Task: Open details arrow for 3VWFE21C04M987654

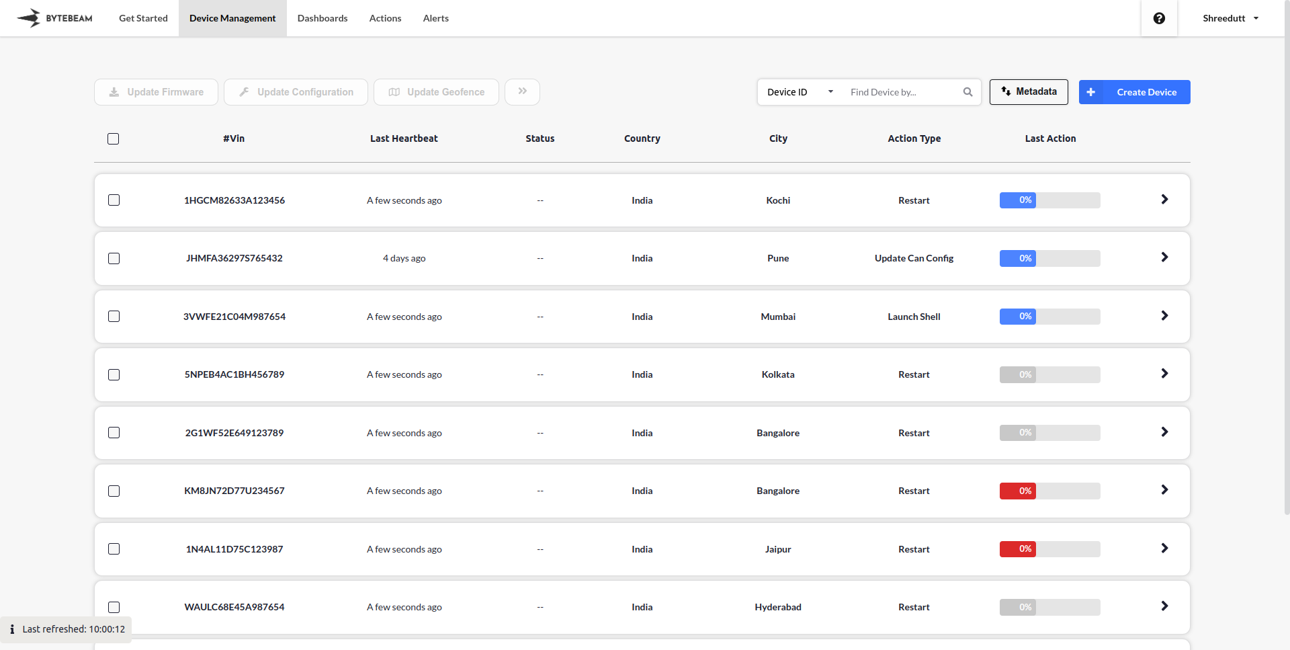Action: [1164, 316]
